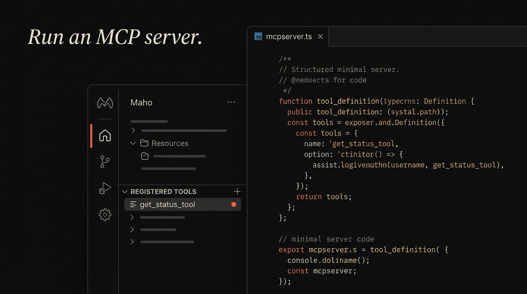This screenshot has height=294, width=527.
Task: Expand the second item below get_status_tool
Action: pyautogui.click(x=132, y=230)
